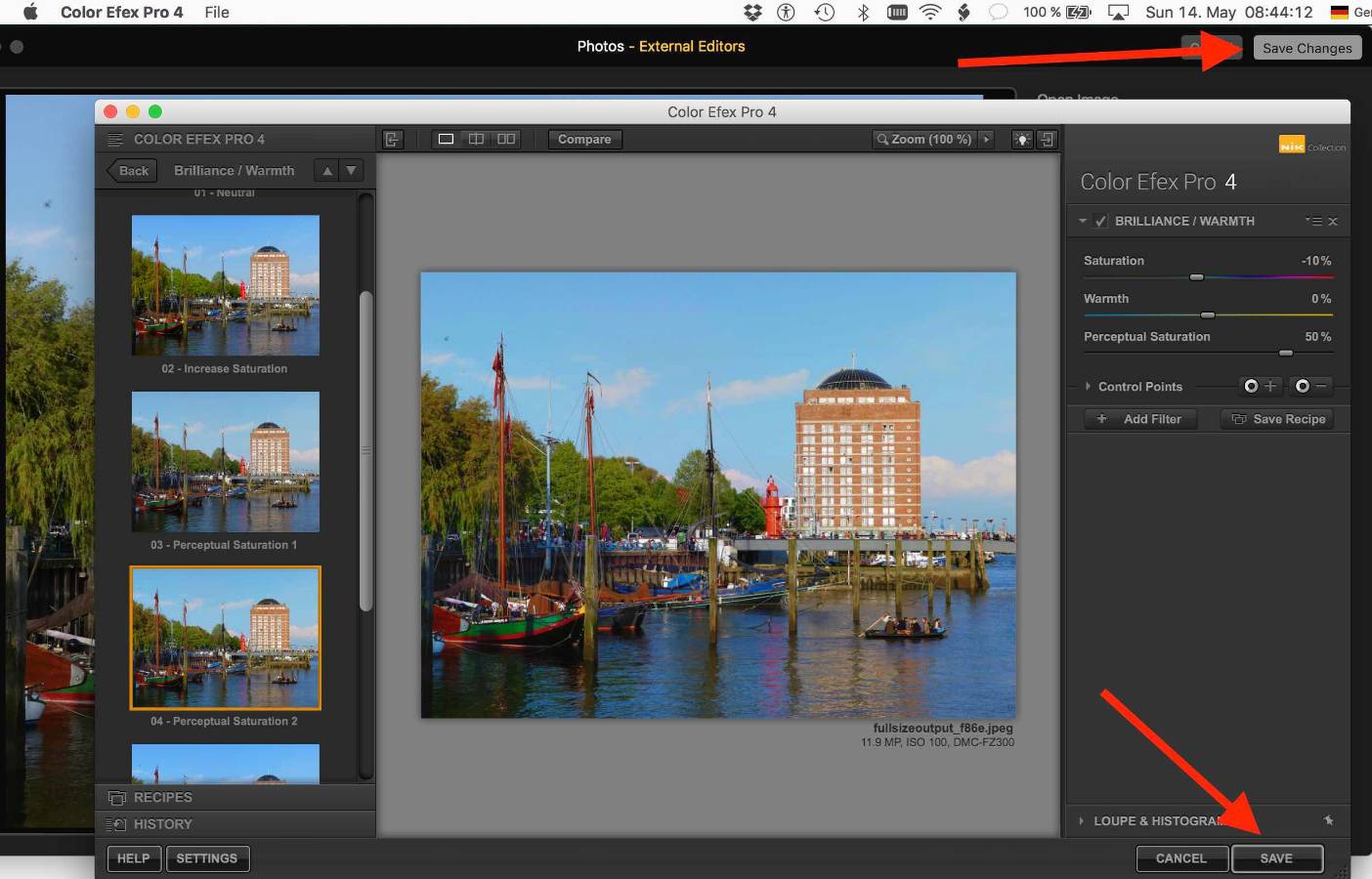Uncheck the Brilliance / Warmth filter checkbox
Image resolution: width=1372 pixels, height=879 pixels.
[1101, 222]
